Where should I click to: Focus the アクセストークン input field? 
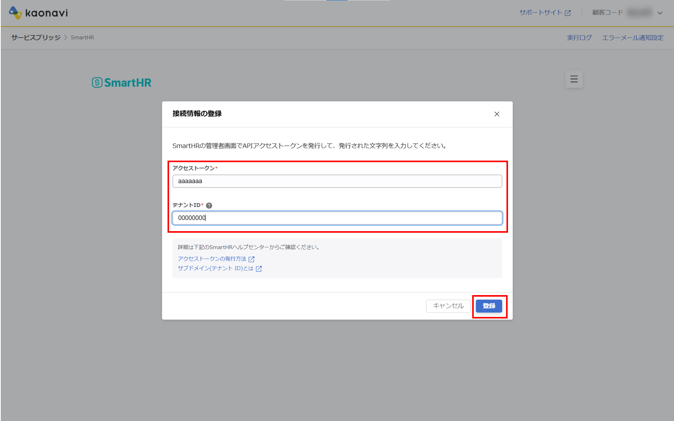337,181
